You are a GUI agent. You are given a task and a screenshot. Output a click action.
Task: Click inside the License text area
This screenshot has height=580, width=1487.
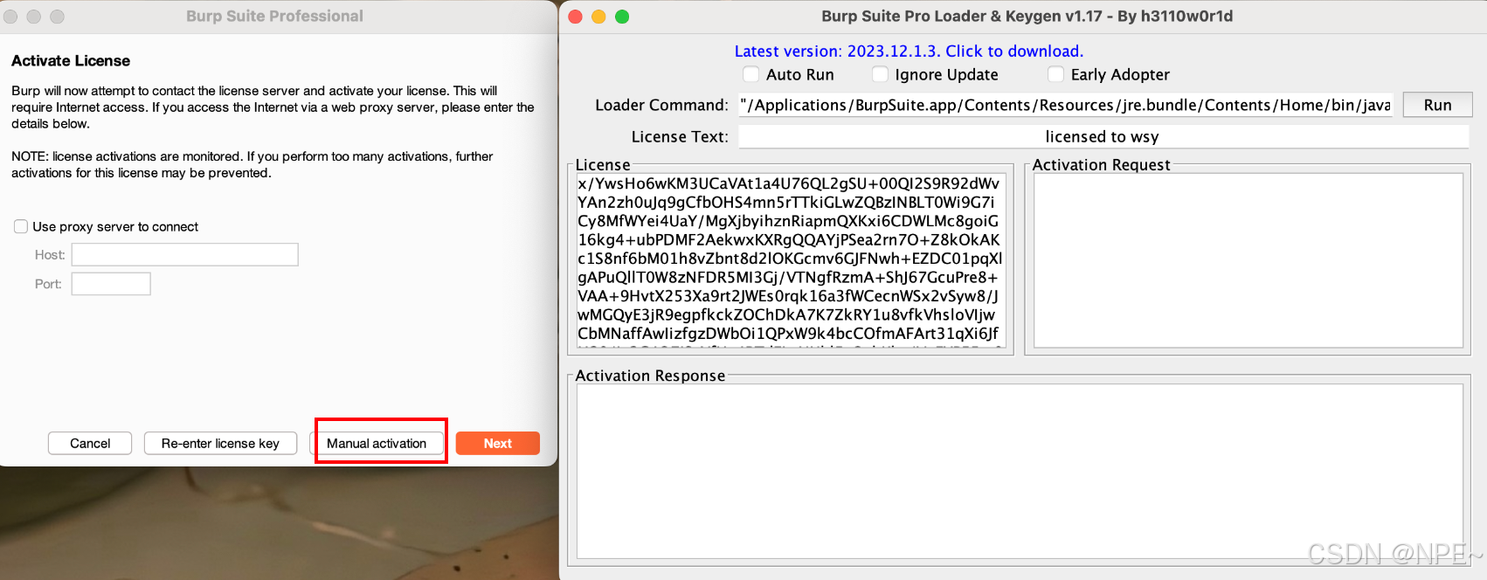click(791, 259)
